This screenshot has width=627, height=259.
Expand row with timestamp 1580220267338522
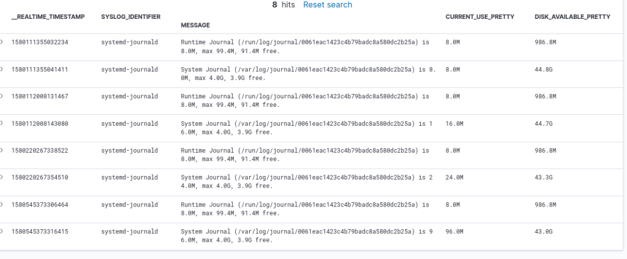pos(2,150)
